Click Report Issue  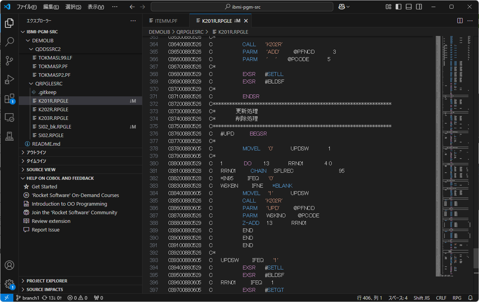pos(46,230)
